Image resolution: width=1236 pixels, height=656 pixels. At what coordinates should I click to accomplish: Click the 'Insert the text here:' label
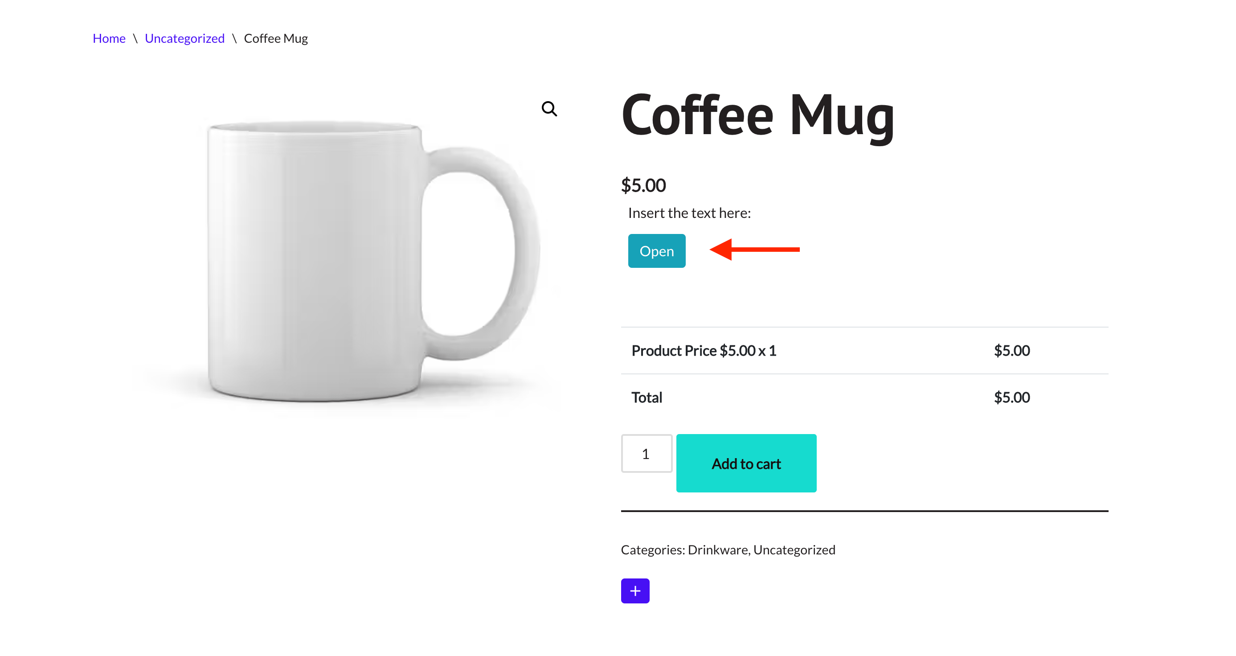point(689,213)
